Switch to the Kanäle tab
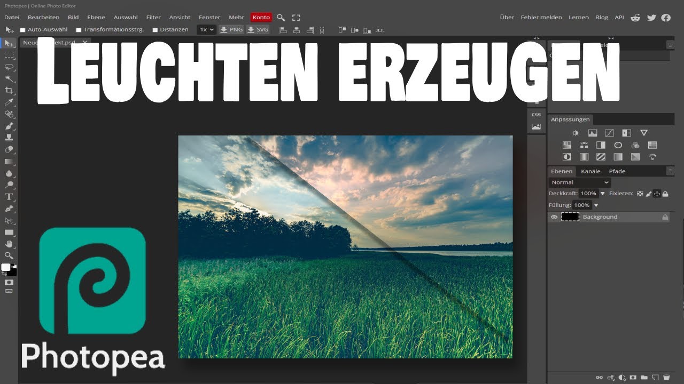This screenshot has height=384, width=684. 590,171
